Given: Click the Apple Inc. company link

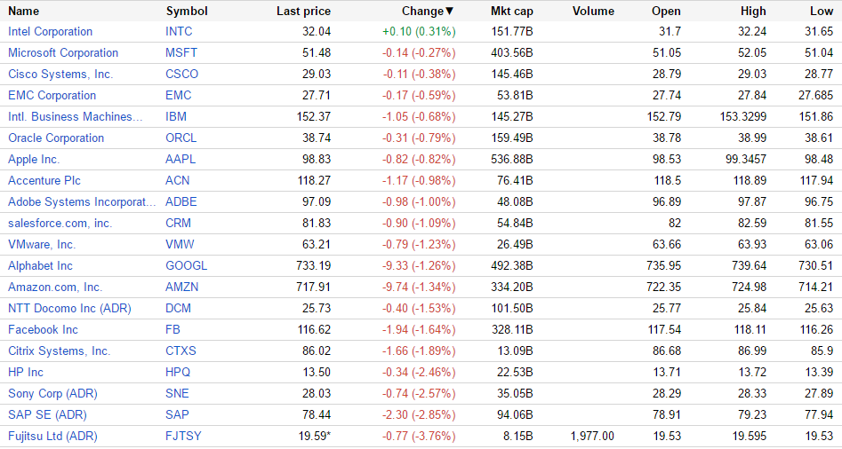Looking at the screenshot, I should tap(34, 159).
